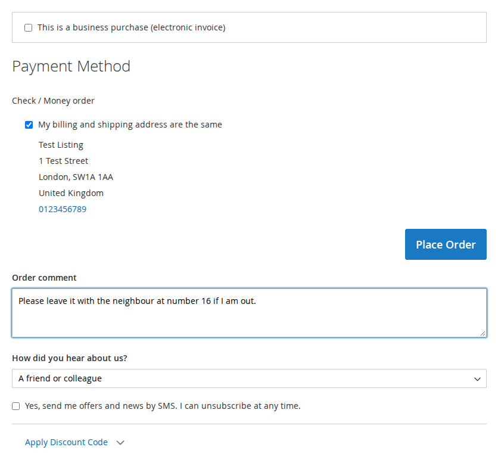Enable SMS offers and news checkbox
The height and width of the screenshot is (472, 498).
click(16, 406)
